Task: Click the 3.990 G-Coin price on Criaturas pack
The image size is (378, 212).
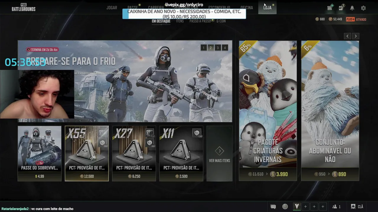Action: (279, 174)
